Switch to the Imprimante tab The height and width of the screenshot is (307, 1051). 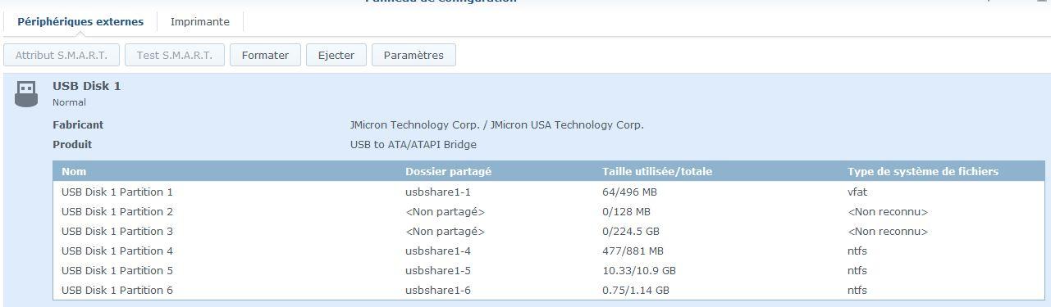tap(200, 22)
